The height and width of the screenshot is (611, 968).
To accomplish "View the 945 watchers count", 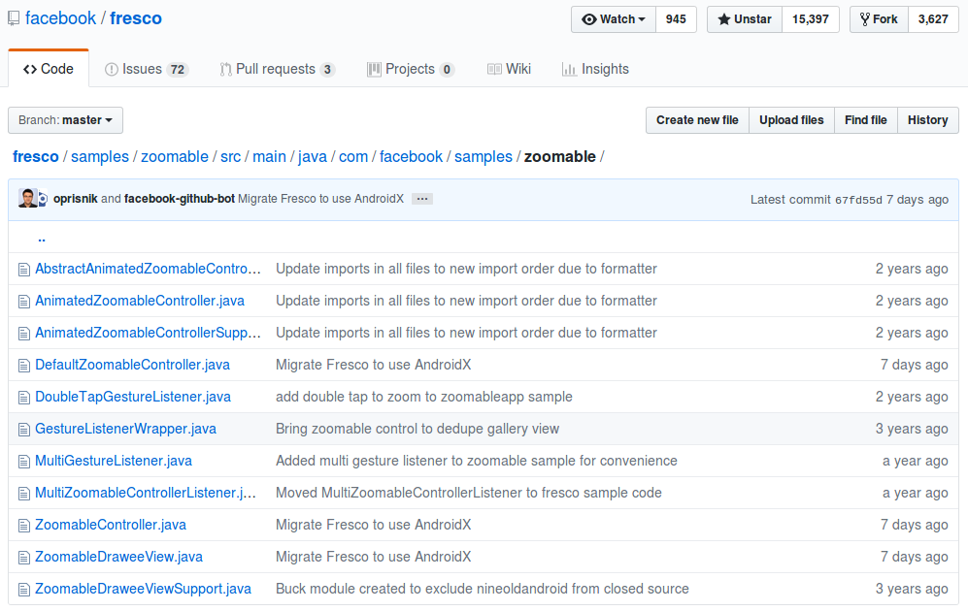I will click(676, 19).
